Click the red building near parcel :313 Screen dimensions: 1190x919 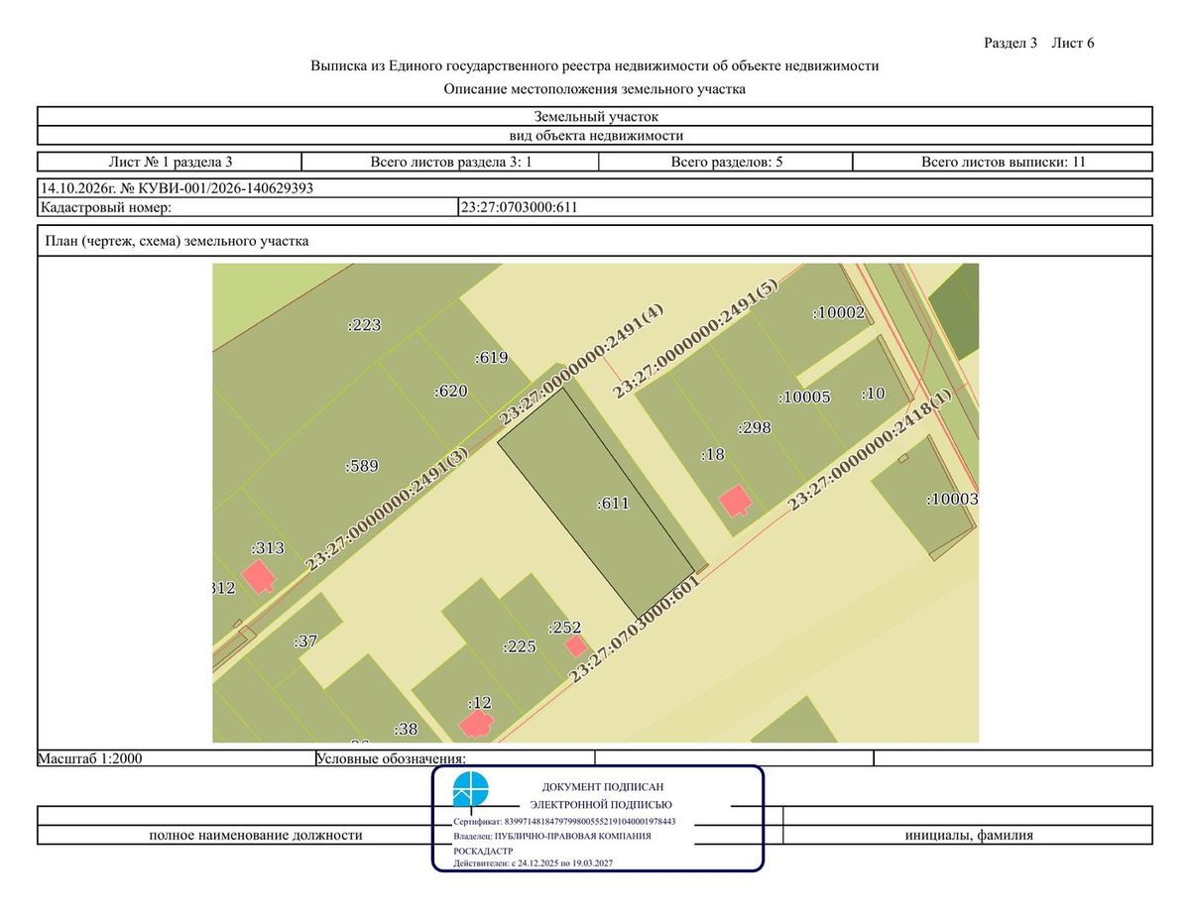(259, 576)
